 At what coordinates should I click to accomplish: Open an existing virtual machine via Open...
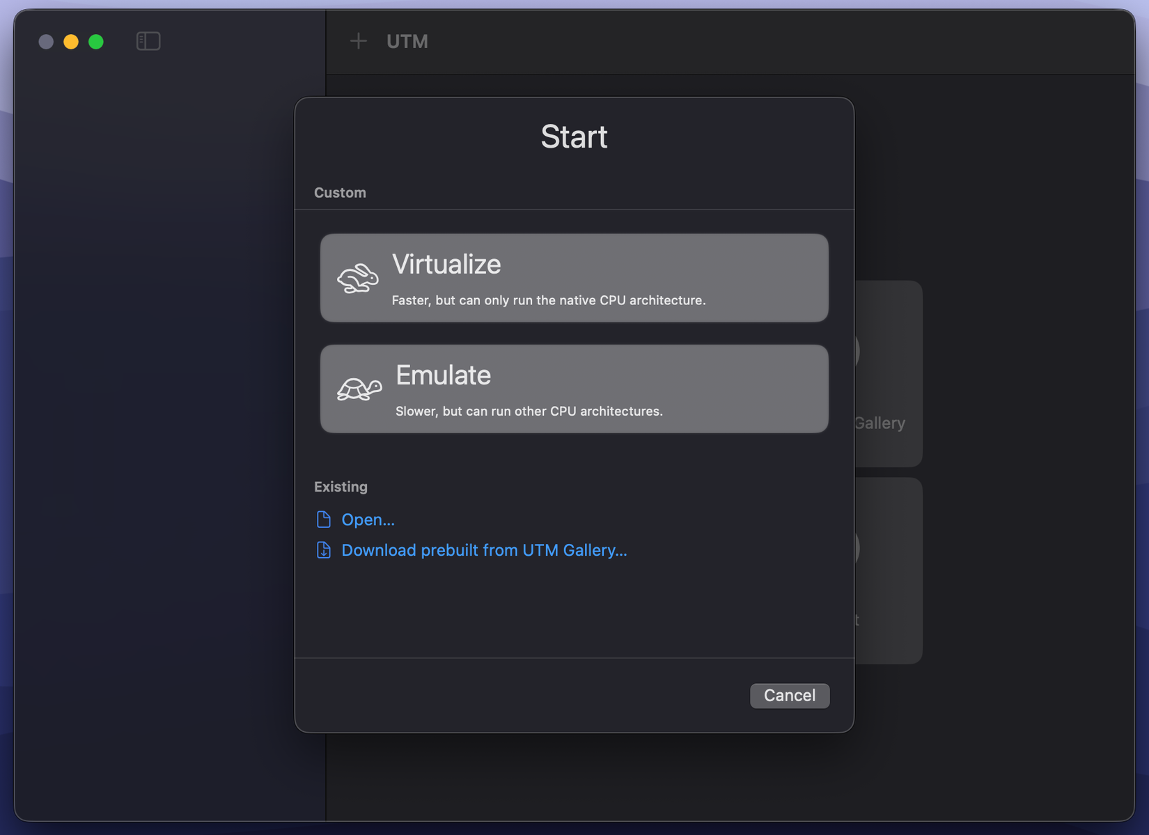pyautogui.click(x=368, y=519)
